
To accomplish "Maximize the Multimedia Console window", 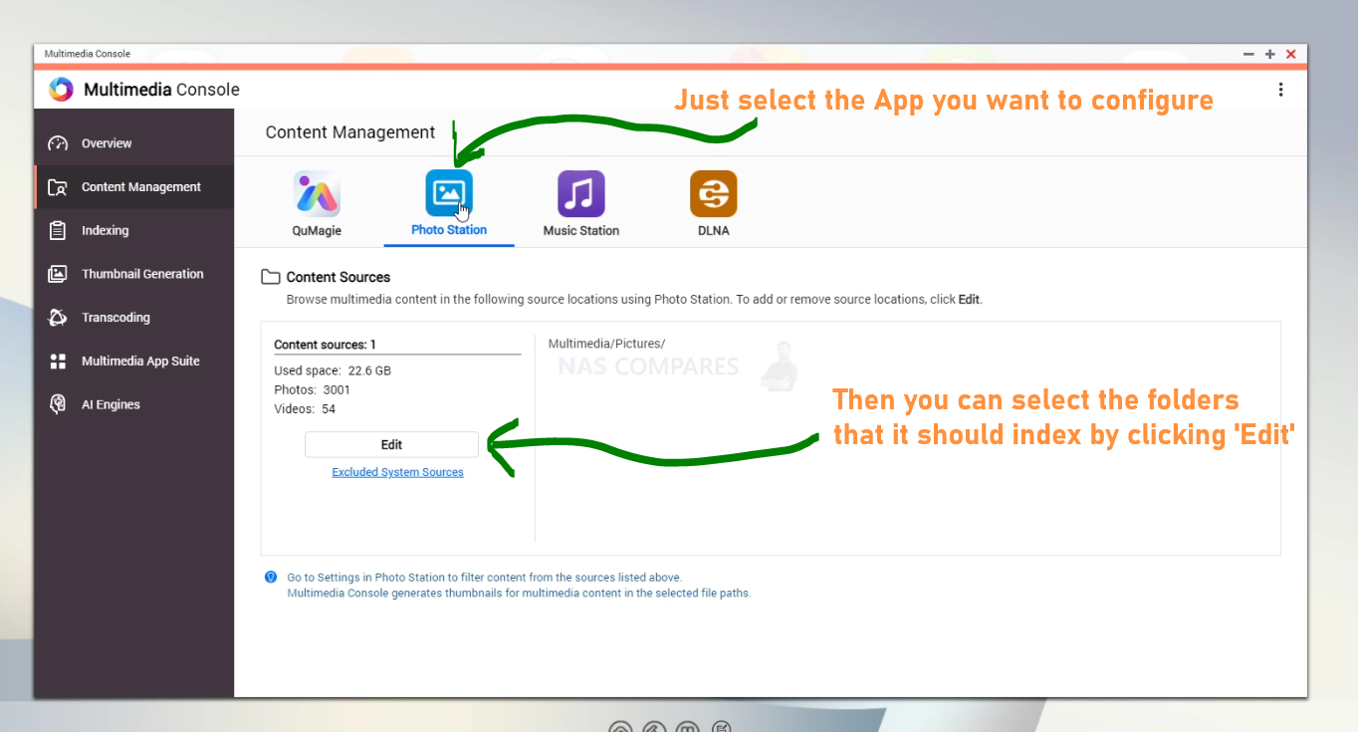I will click(1270, 54).
